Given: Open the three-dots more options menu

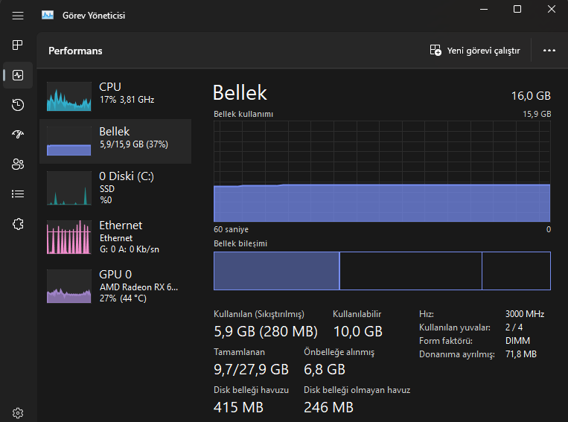Looking at the screenshot, I should click(549, 51).
